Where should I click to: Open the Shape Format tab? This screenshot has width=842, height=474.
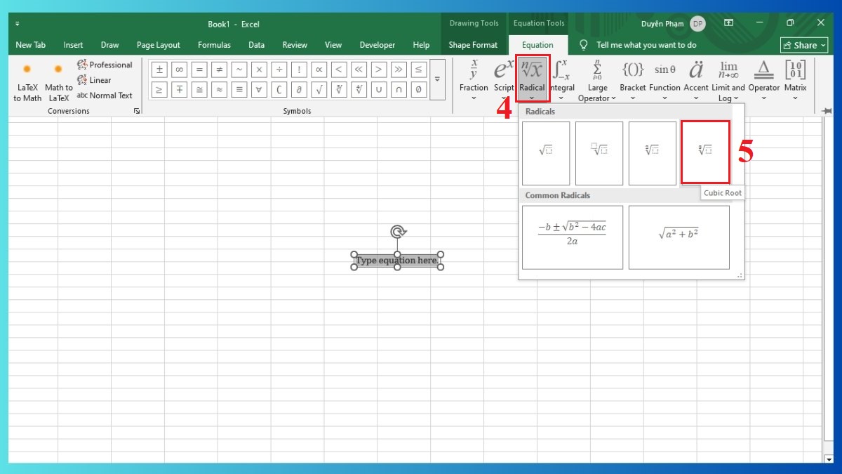pyautogui.click(x=474, y=44)
